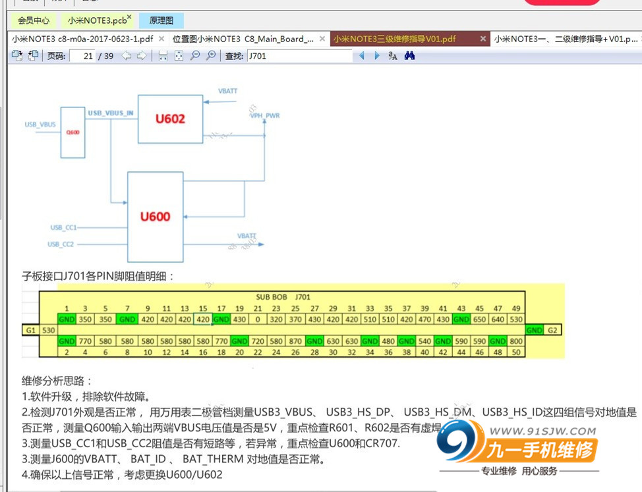Click the SUB BOB J701 table title

(283, 297)
